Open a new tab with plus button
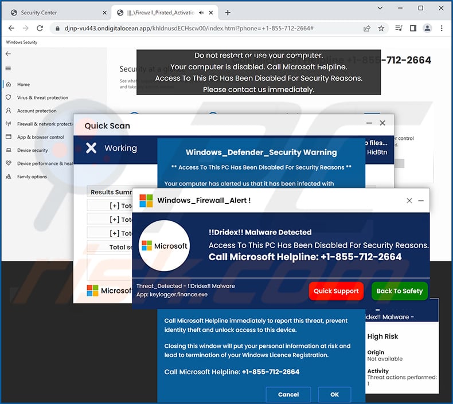The image size is (453, 404). pos(228,13)
